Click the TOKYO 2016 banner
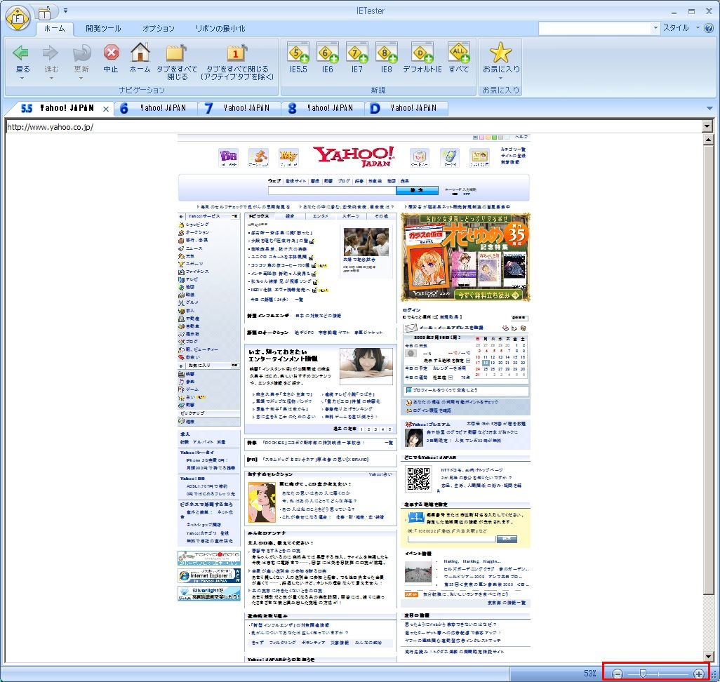Image resolution: width=720 pixels, height=682 pixels. pyautogui.click(x=209, y=558)
